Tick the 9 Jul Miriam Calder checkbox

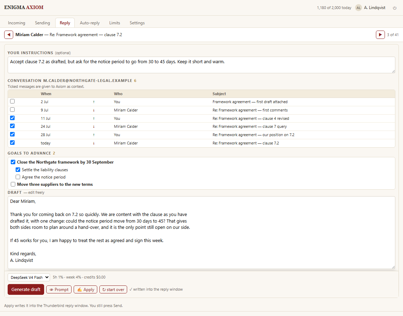point(13,110)
